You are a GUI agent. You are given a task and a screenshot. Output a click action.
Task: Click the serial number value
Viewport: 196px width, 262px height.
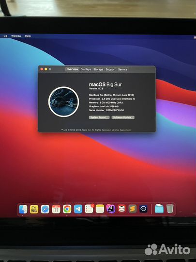[115, 110]
